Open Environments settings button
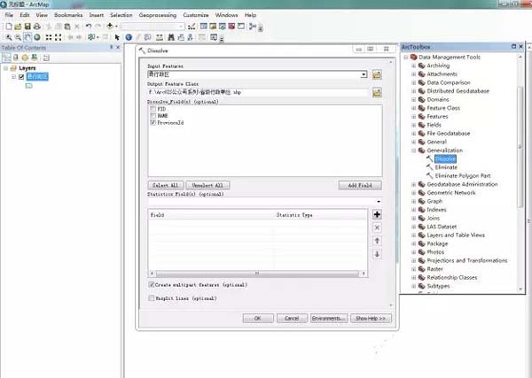The image size is (532, 378). 329,319
